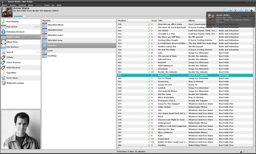256x154 pixels.
Task: Open the Search pane in sidebar
Action: coord(20,52)
